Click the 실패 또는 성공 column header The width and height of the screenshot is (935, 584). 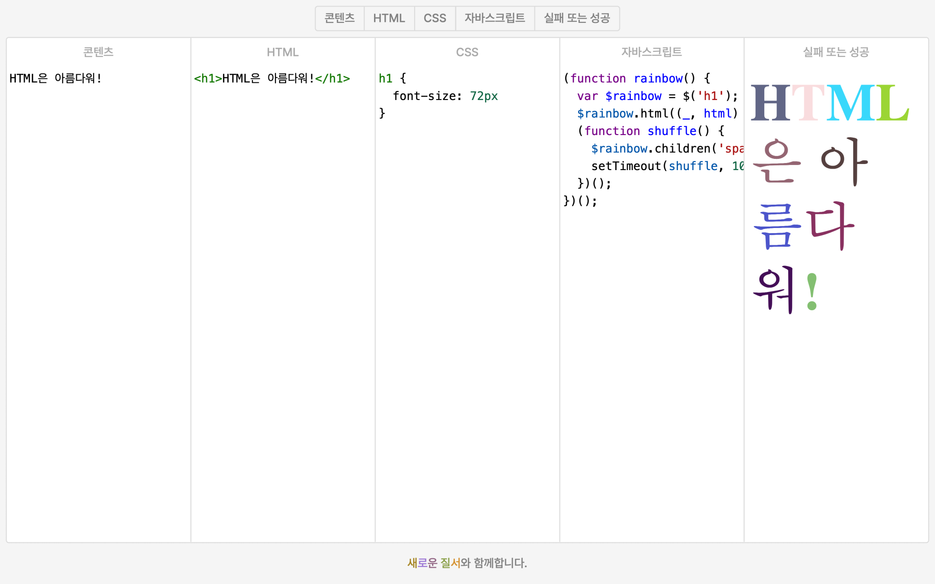point(835,52)
